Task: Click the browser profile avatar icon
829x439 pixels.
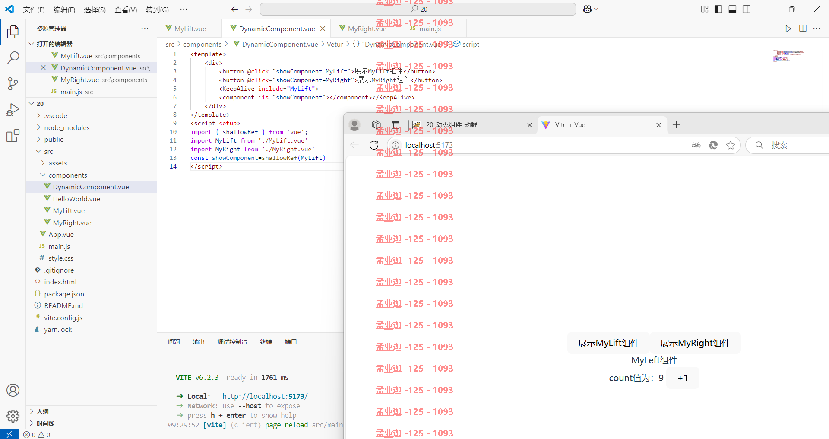Action: pos(354,125)
